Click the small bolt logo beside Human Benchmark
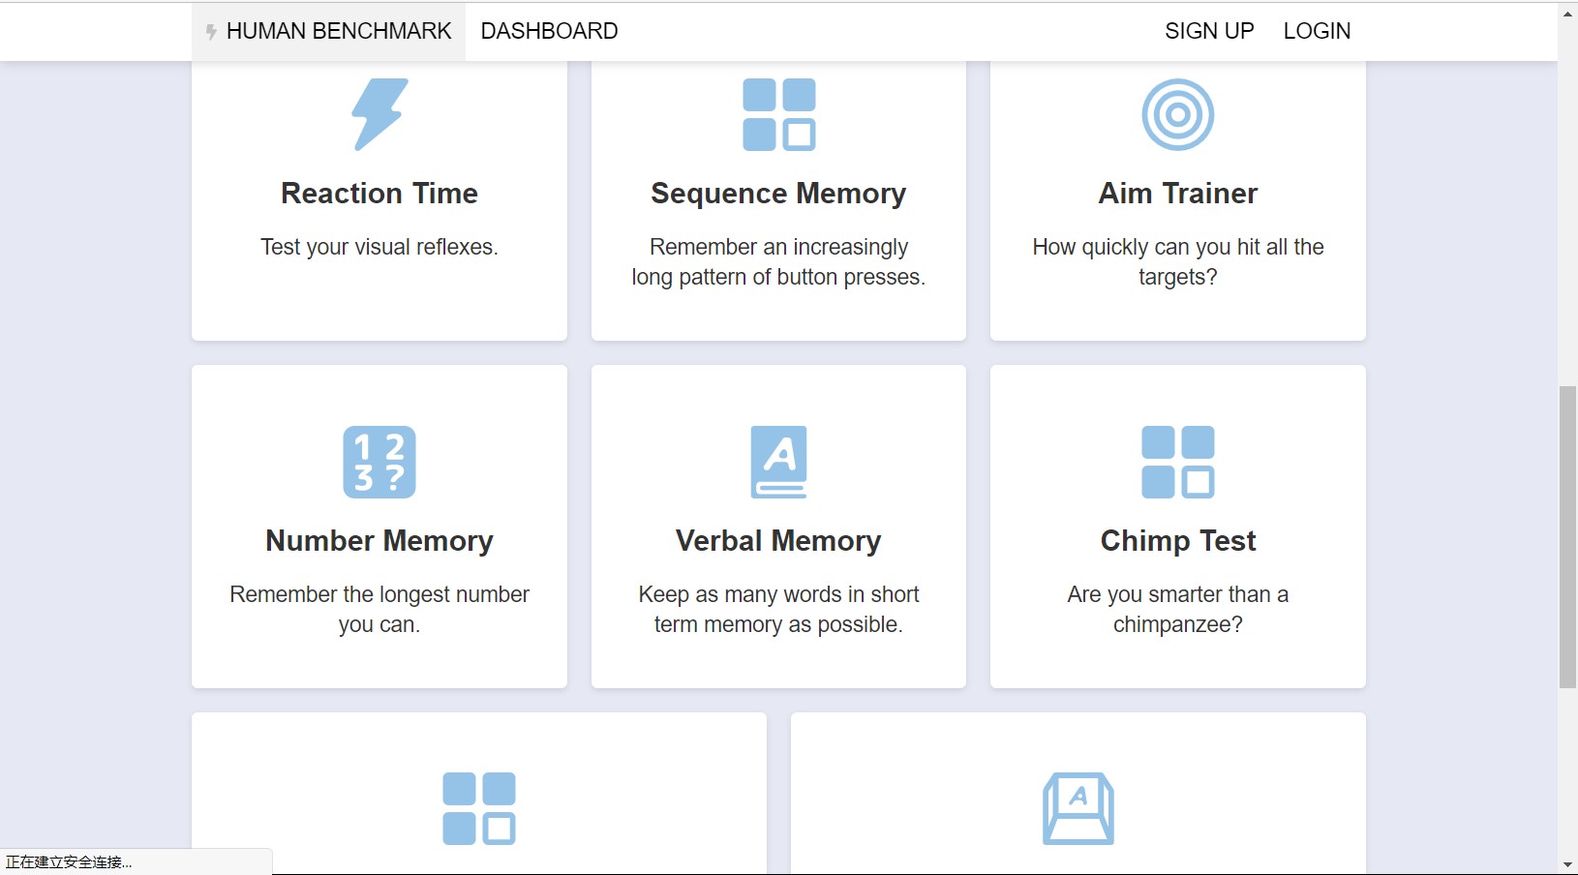Screen dimensions: 1578x875 [x=211, y=32]
